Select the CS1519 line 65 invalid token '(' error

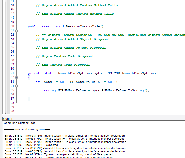pyautogui.click(x=65, y=151)
